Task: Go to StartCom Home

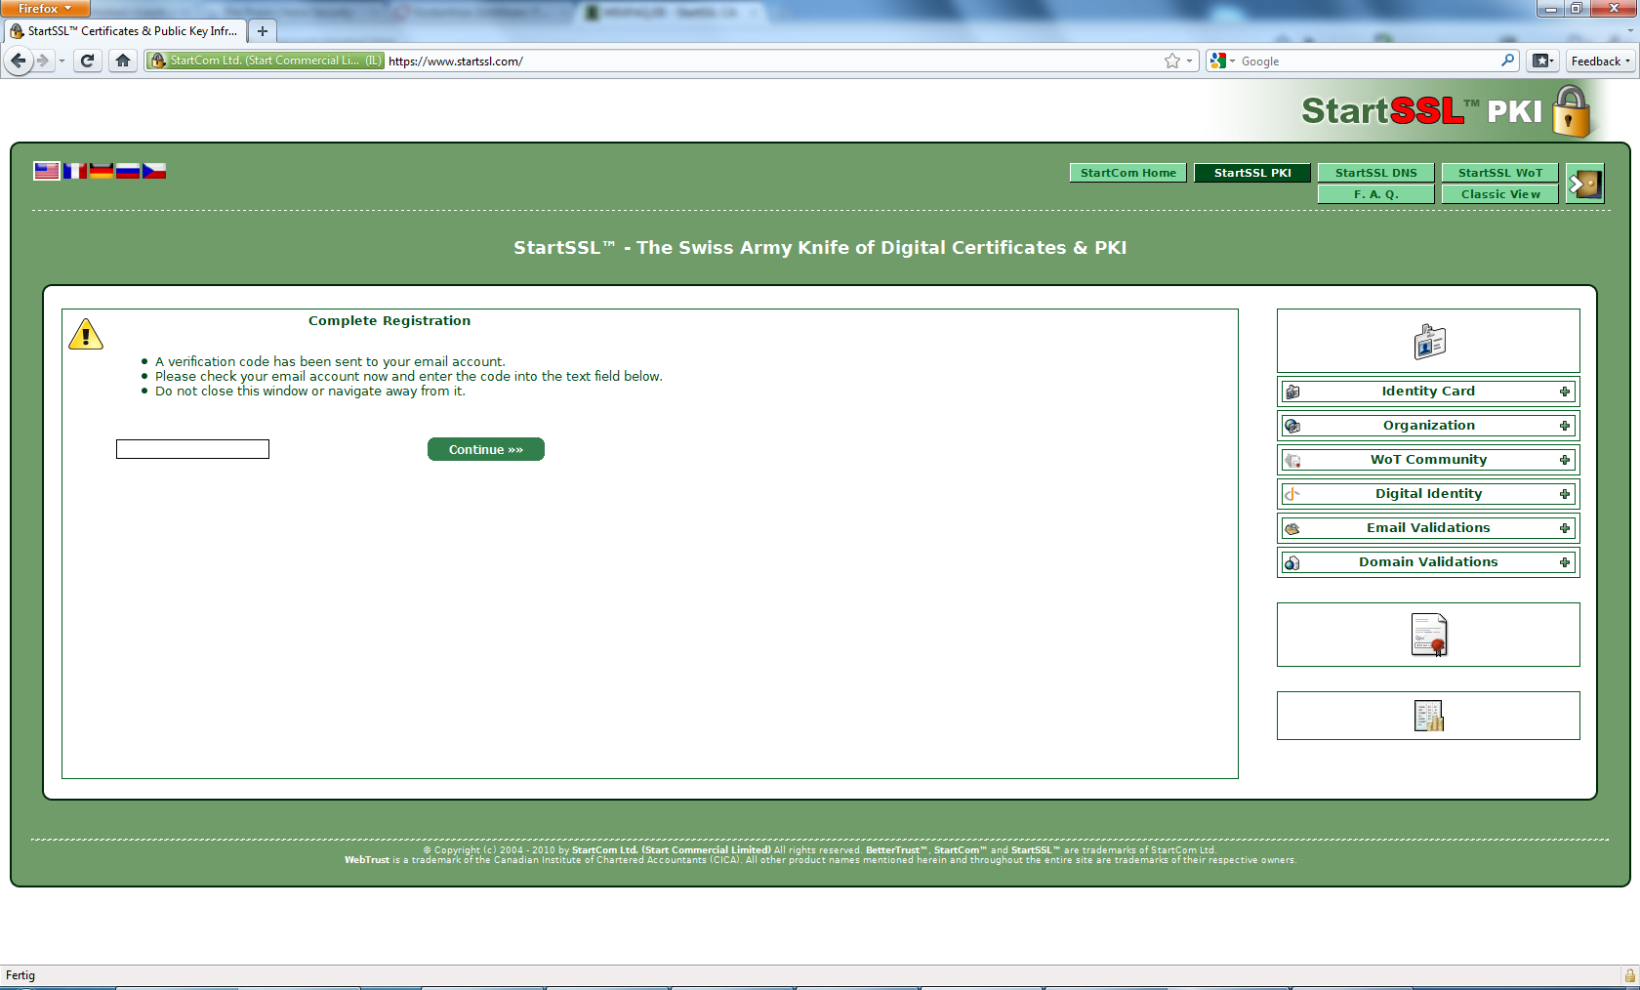Action: (1128, 173)
